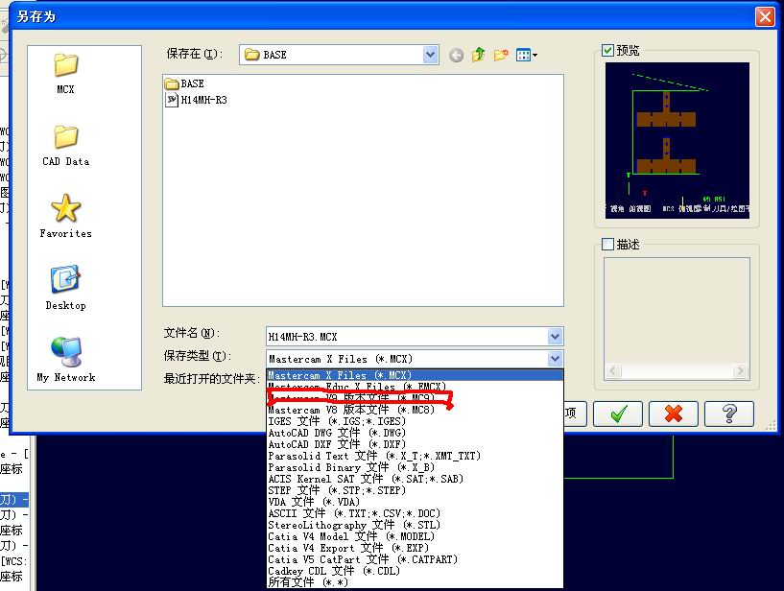This screenshot has height=591, width=784.
Task: Open My Network places shortcut
Action: point(65,360)
